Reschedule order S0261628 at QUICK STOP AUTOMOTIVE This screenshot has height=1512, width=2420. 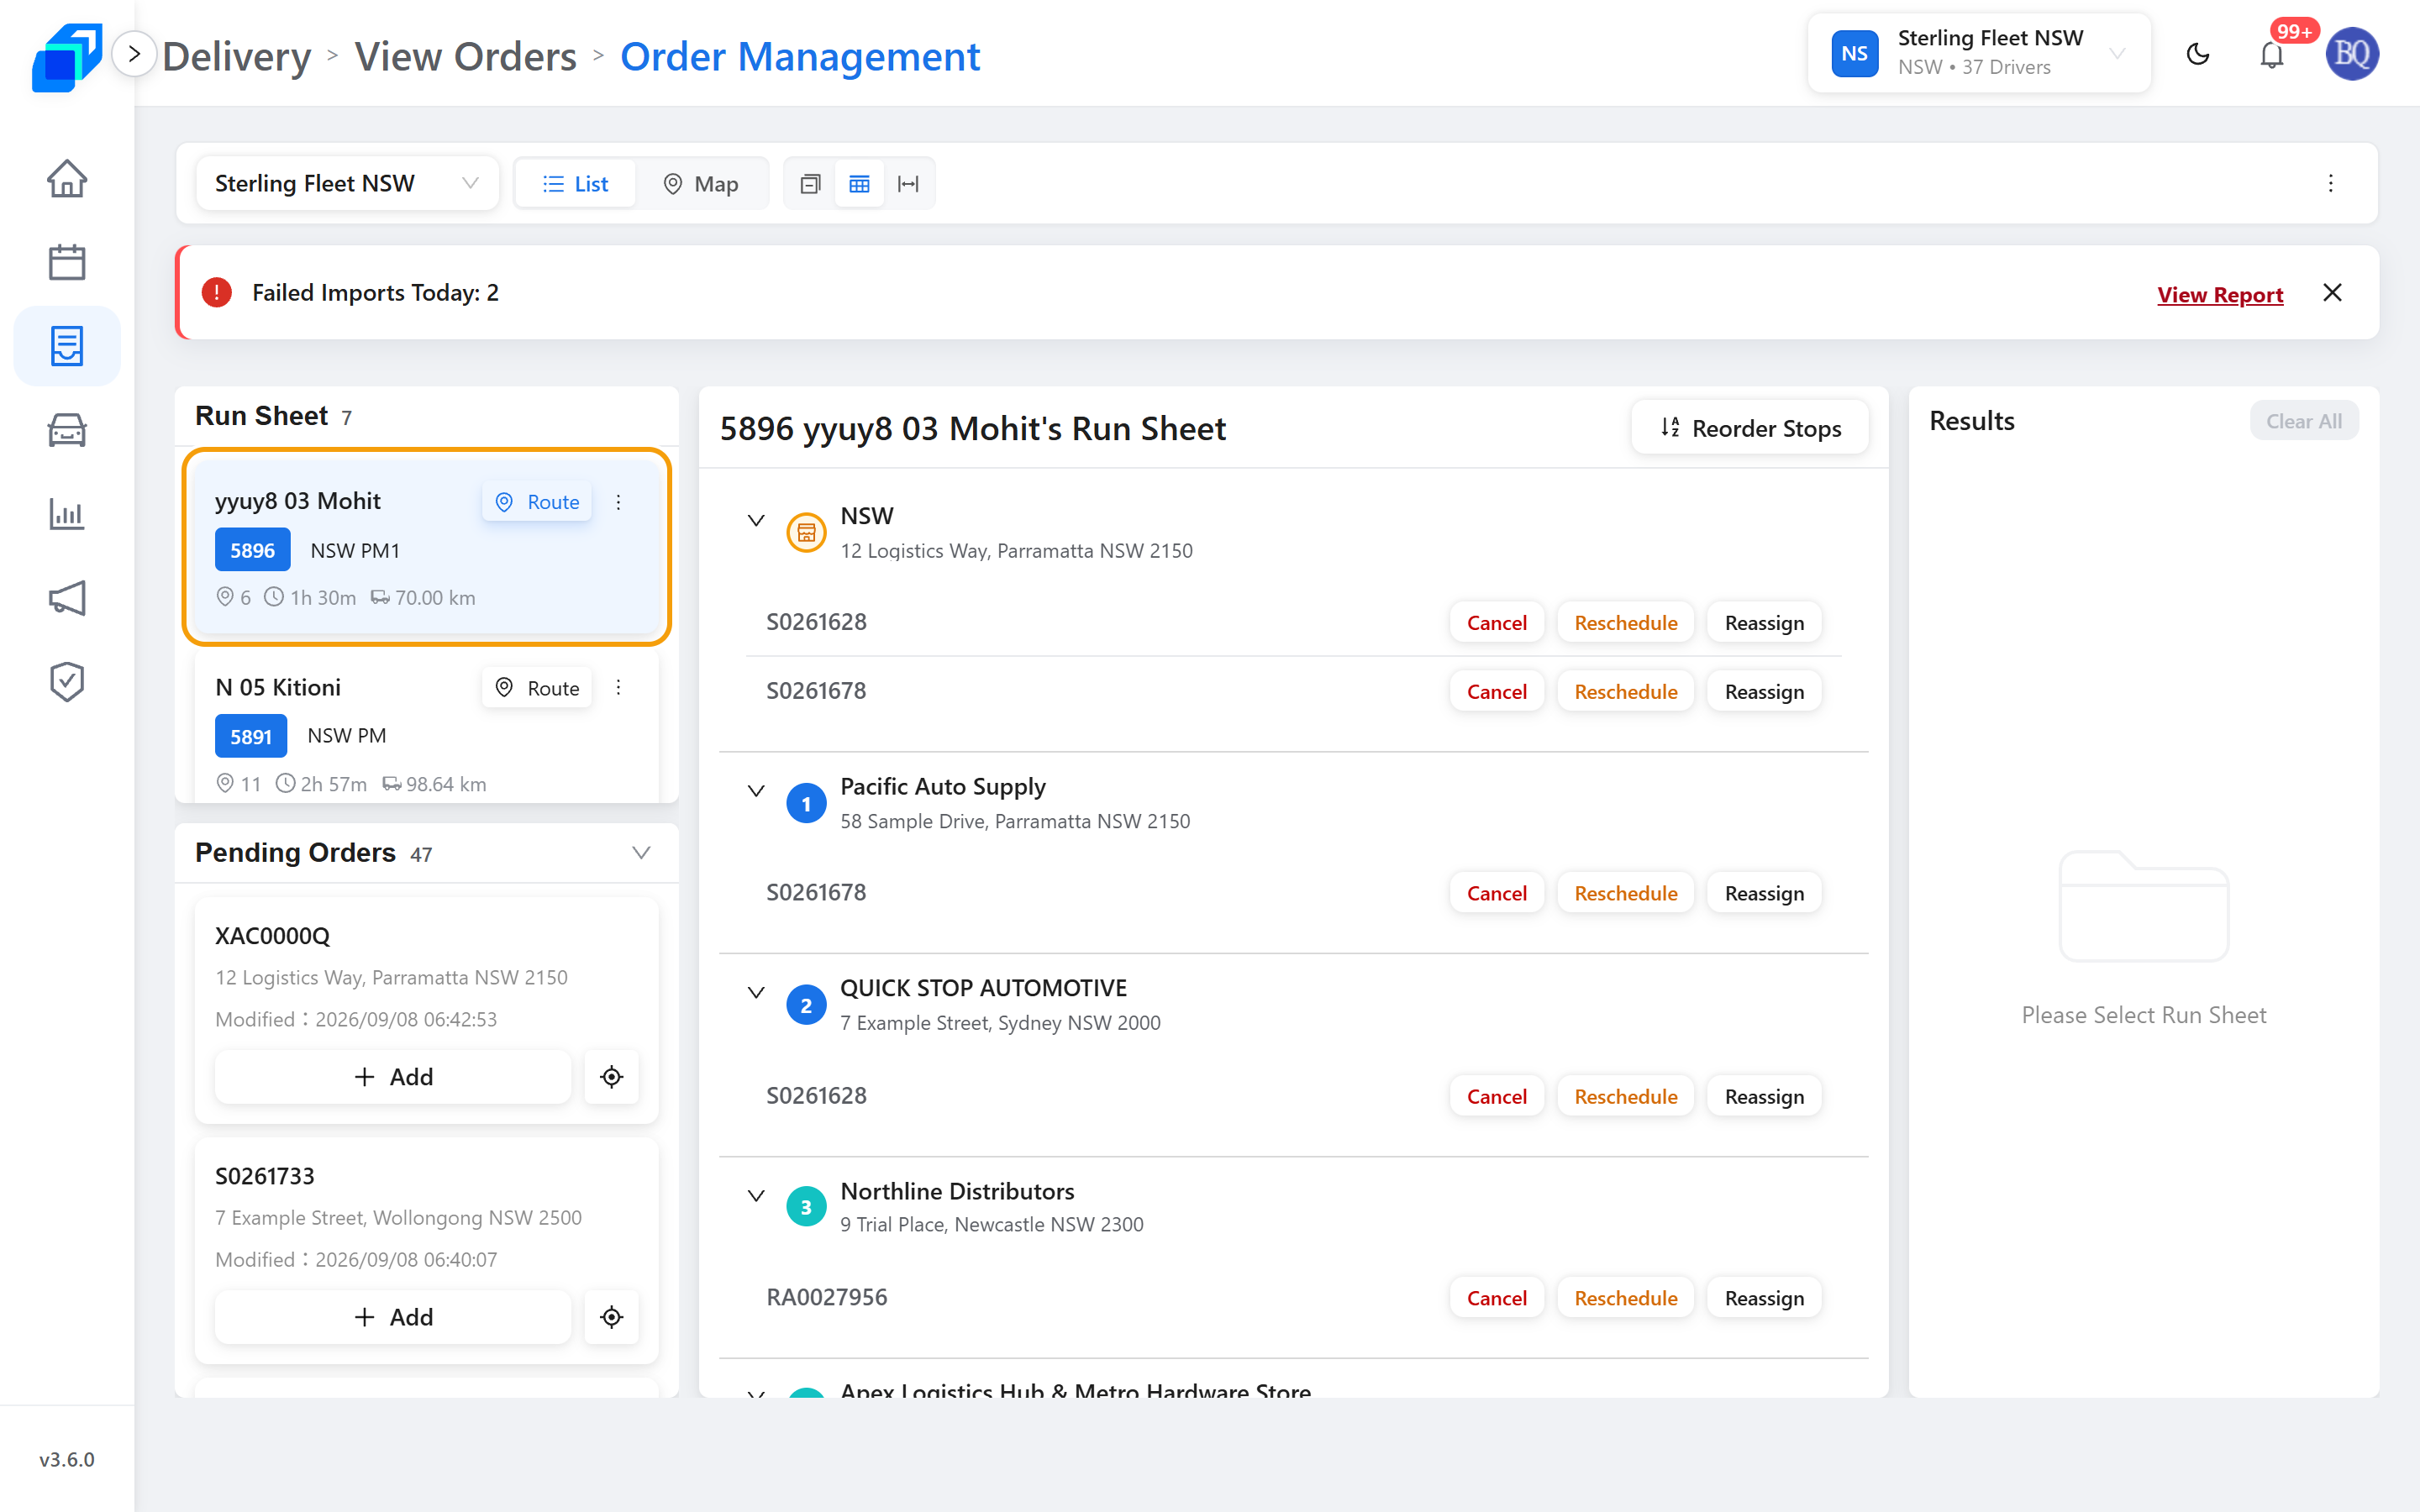pyautogui.click(x=1626, y=1096)
